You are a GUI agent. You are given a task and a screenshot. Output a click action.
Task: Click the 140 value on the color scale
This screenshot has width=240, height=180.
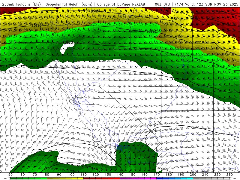click(x=120, y=175)
